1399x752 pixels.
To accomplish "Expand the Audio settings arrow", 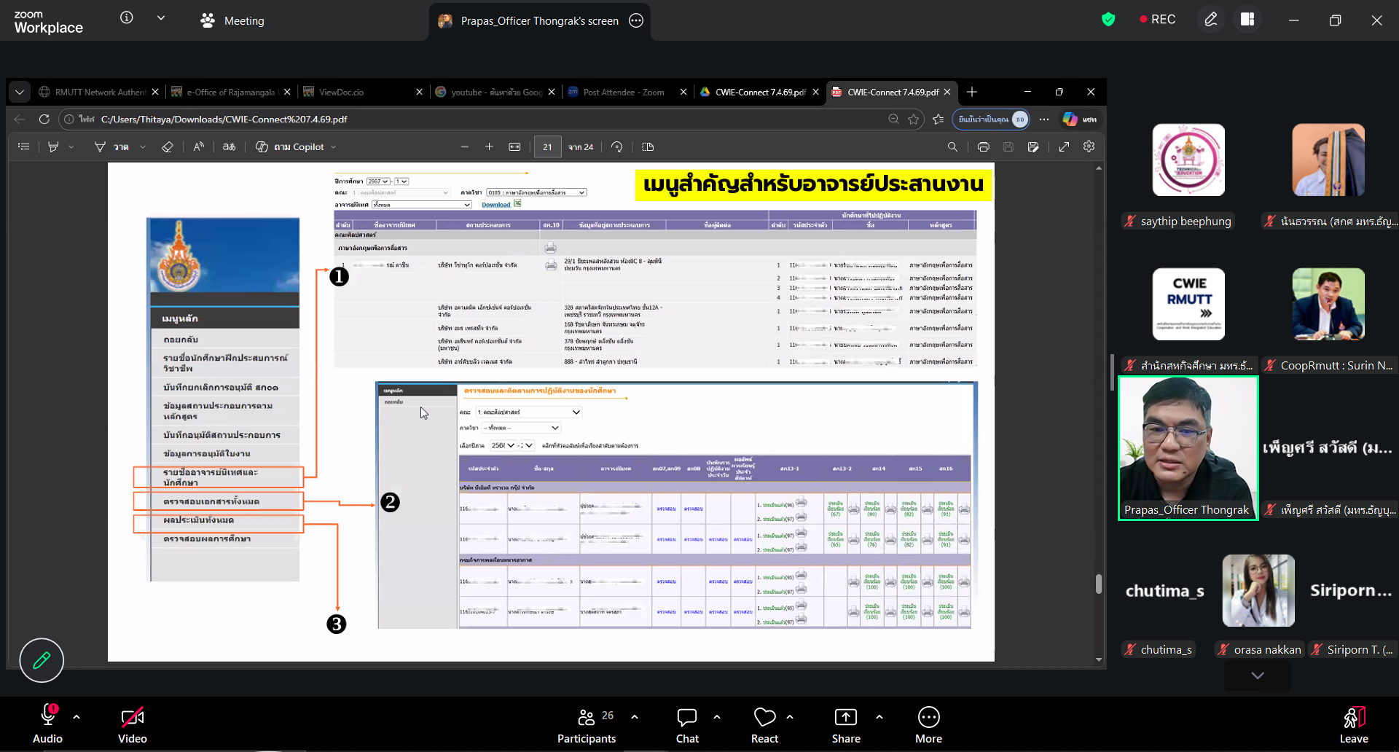I will [77, 717].
